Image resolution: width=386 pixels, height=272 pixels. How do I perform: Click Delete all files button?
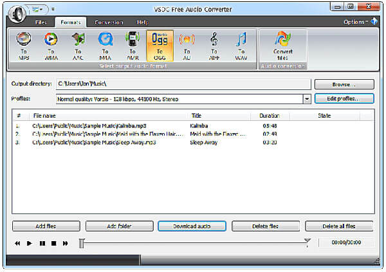tap(339, 226)
